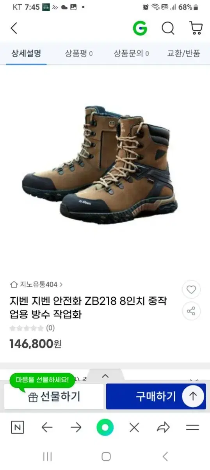Toggle the heart wishlist button
The height and width of the screenshot is (470, 210).
click(x=191, y=290)
